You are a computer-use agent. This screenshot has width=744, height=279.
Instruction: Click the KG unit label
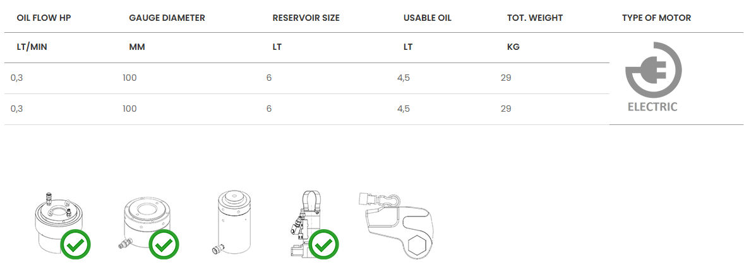pyautogui.click(x=513, y=47)
